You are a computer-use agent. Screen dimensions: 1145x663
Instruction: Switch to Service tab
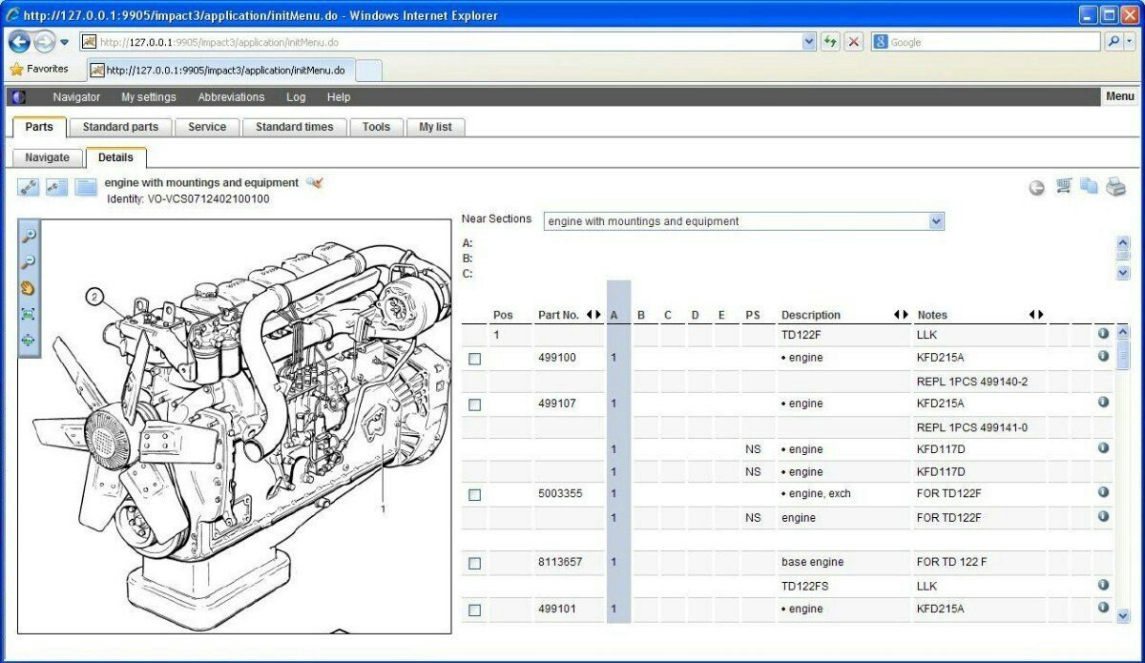tap(207, 127)
